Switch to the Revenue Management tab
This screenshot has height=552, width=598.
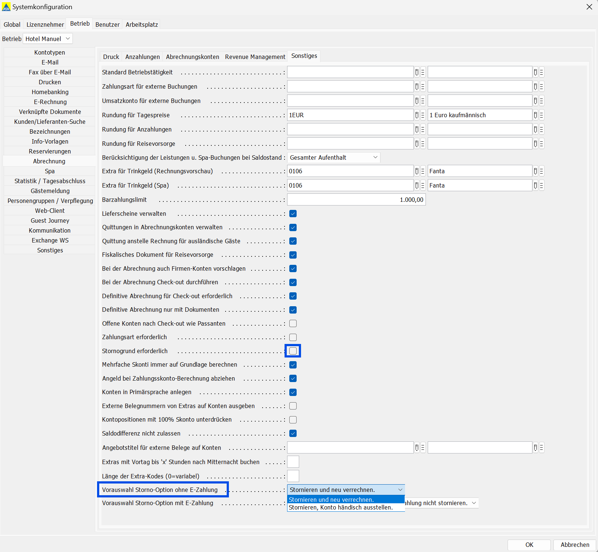255,57
